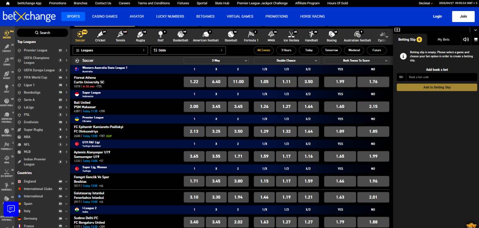Click the pitch layout icon above Betting Slip
479x228 pixels.
click(x=397, y=30)
